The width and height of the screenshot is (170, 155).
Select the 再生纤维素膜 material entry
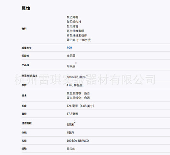tap(75, 31)
